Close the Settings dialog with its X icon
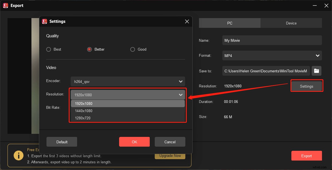 click(x=187, y=21)
